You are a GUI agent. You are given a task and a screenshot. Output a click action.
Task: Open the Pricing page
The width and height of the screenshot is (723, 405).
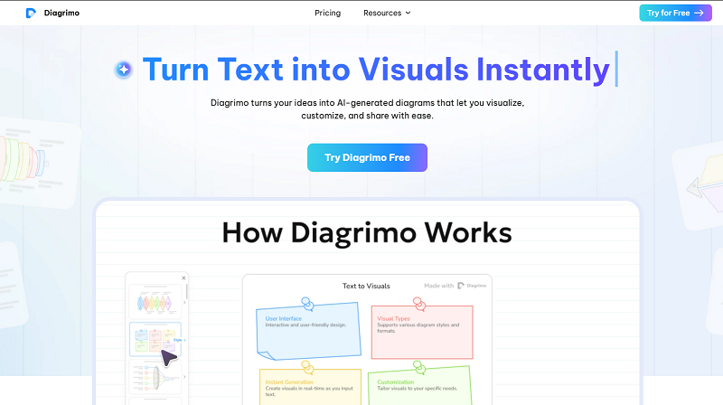(327, 13)
